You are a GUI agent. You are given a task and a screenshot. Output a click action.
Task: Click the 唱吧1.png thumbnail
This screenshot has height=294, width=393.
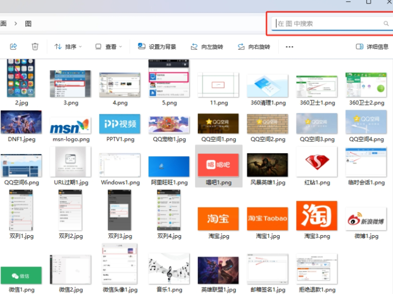tap(218, 165)
